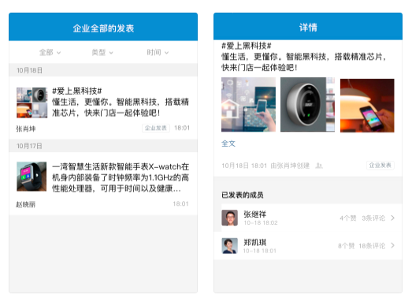Click author name 赵晓丽
The image size is (412, 302).
pos(26,204)
